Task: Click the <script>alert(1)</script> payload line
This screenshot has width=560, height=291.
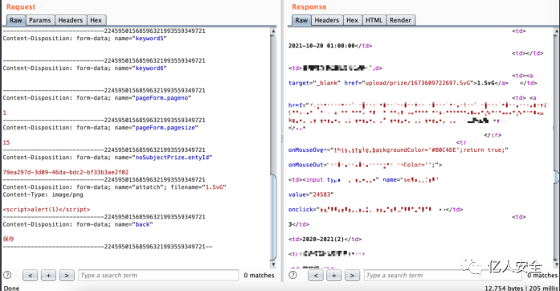Action: pyautogui.click(x=47, y=210)
